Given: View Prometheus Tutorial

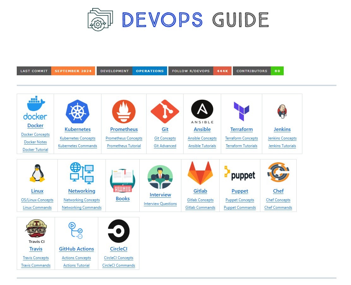Looking at the screenshot, I should [124, 146].
